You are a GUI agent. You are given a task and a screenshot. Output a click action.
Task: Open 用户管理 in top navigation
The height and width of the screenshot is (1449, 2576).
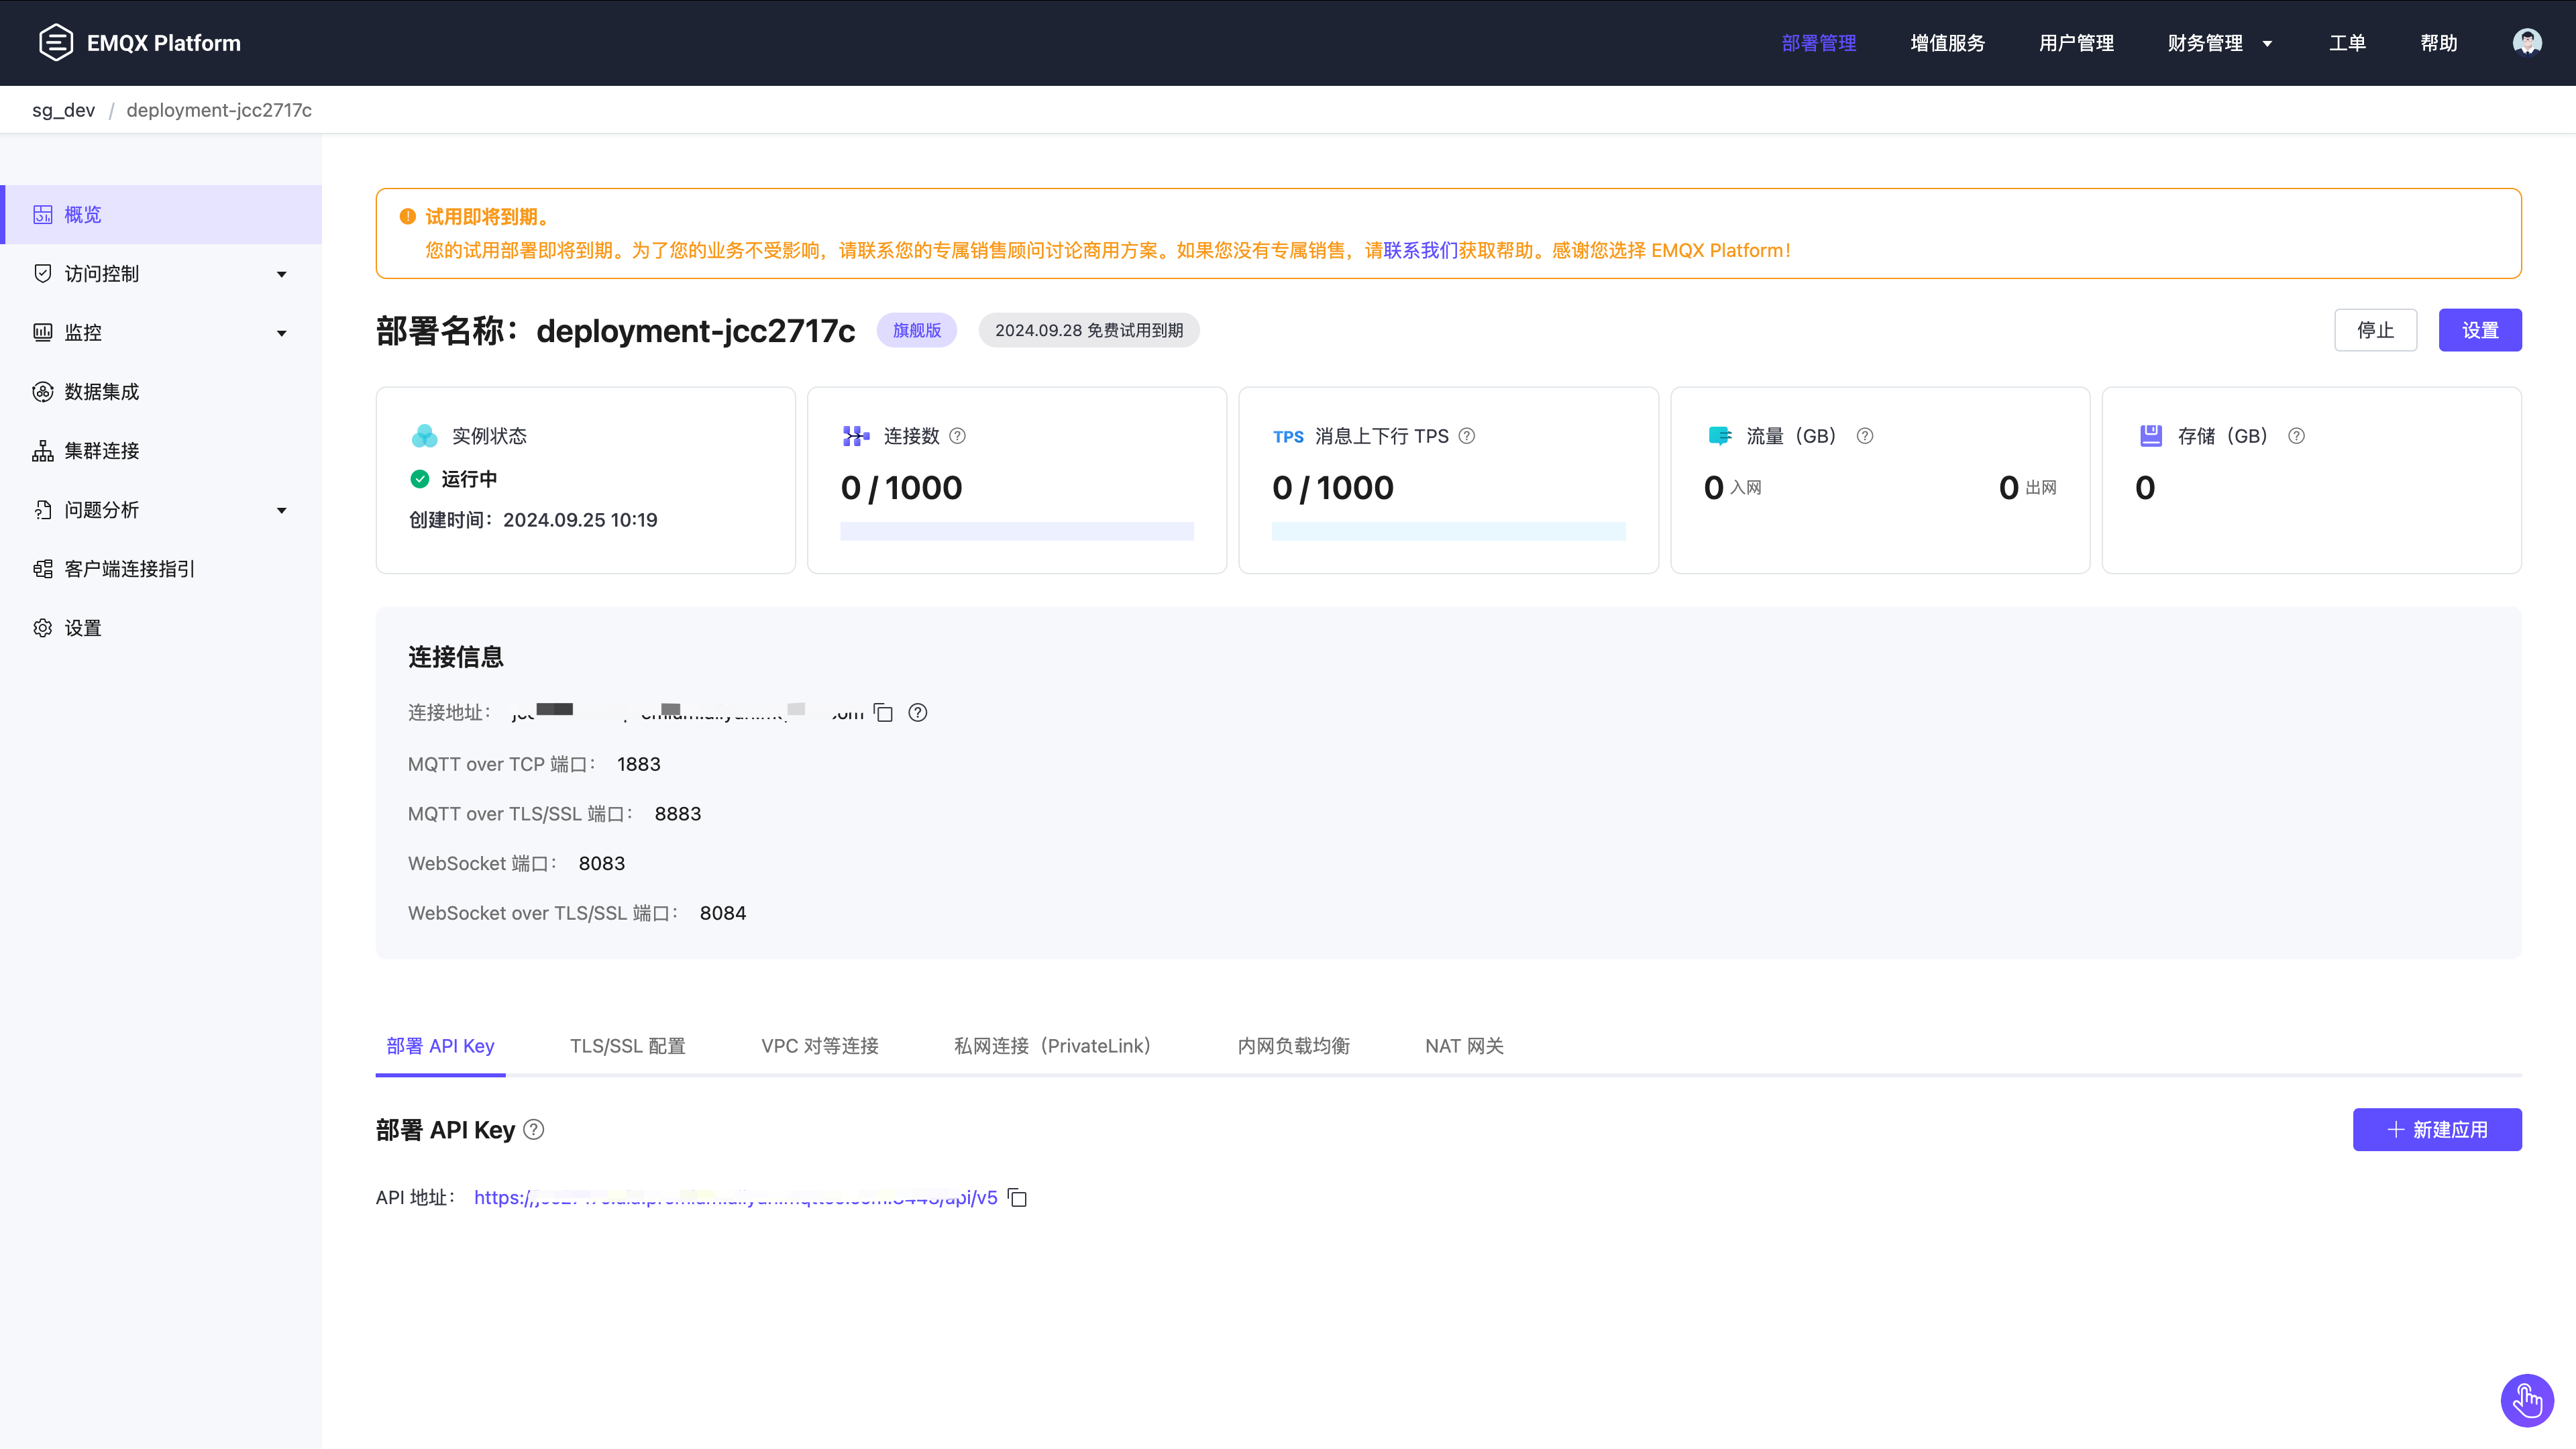click(x=2076, y=43)
